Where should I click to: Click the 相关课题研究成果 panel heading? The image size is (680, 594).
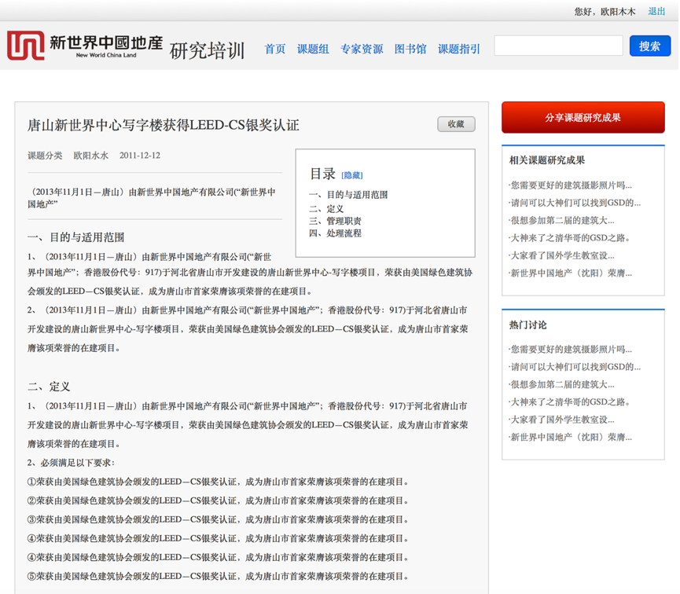547,160
